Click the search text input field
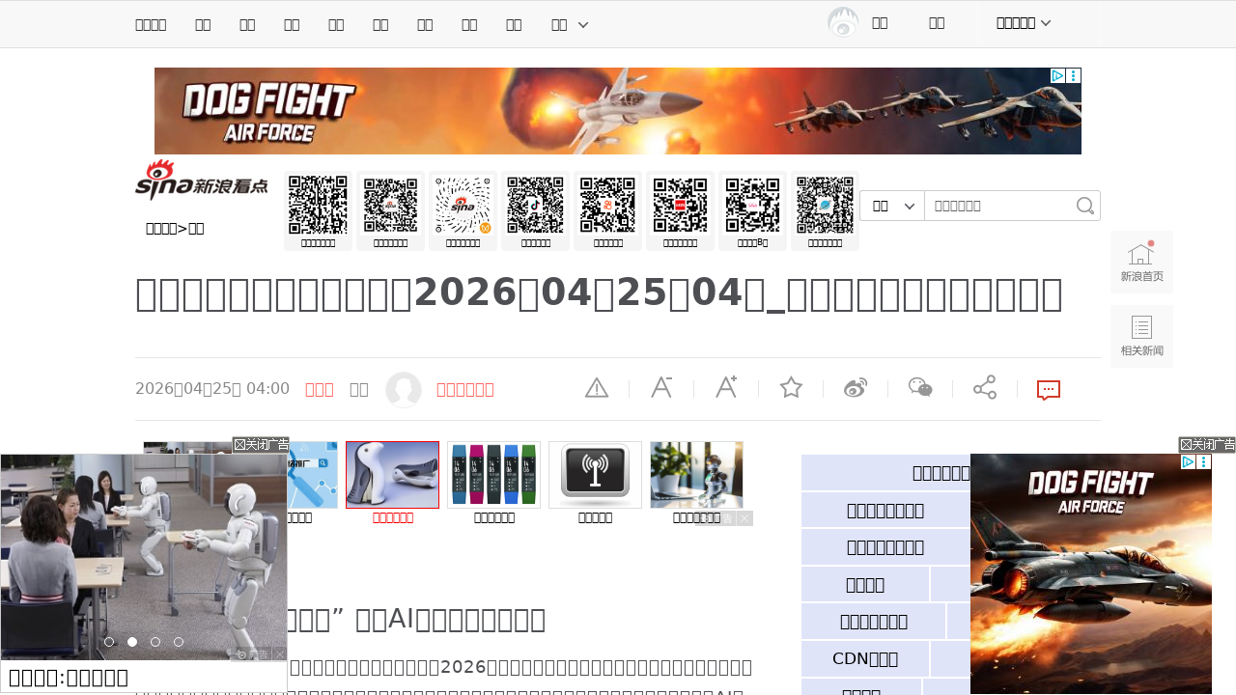 (x=1000, y=206)
